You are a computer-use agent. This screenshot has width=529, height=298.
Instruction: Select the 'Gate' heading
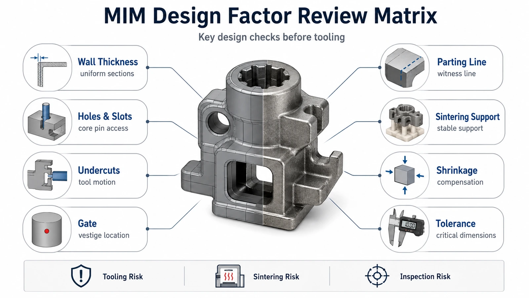pyautogui.click(x=87, y=224)
